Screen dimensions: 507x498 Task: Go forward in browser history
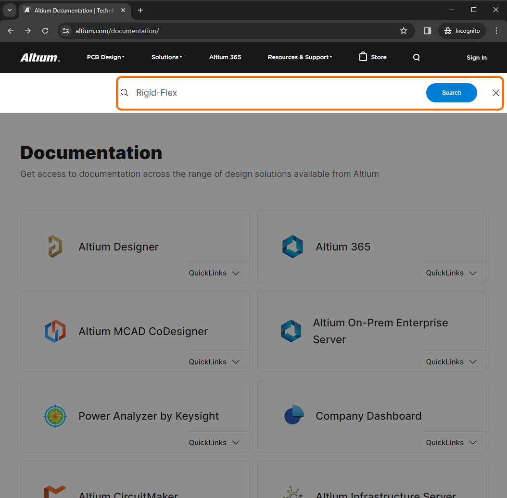click(x=28, y=31)
